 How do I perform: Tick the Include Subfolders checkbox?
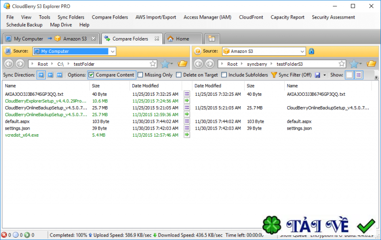tap(224, 75)
